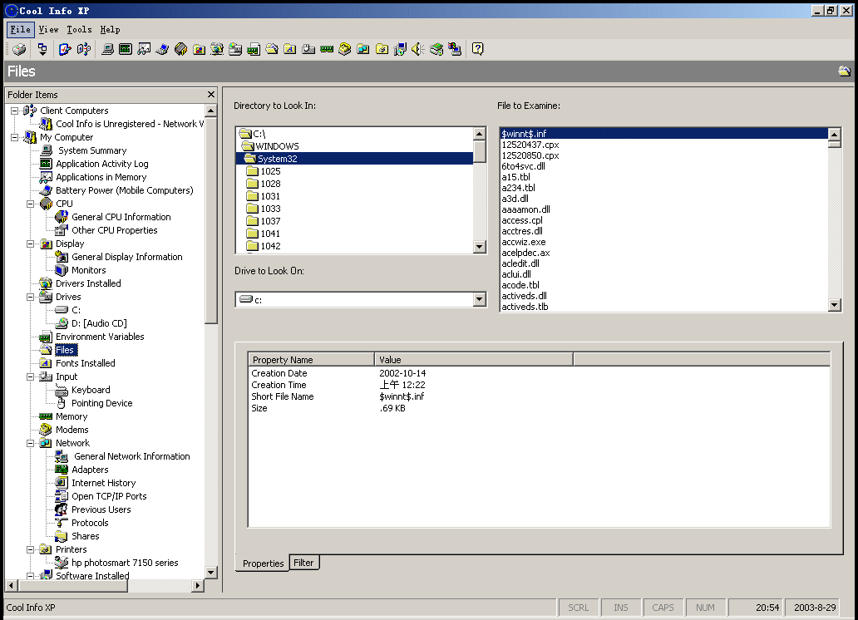This screenshot has height=620, width=858.
Task: Open Network info from the toolbar
Action: click(x=362, y=49)
